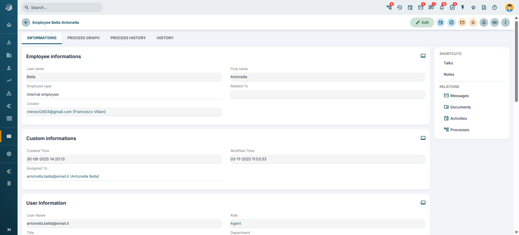Open the table grid icon in sidebar

coord(9,118)
